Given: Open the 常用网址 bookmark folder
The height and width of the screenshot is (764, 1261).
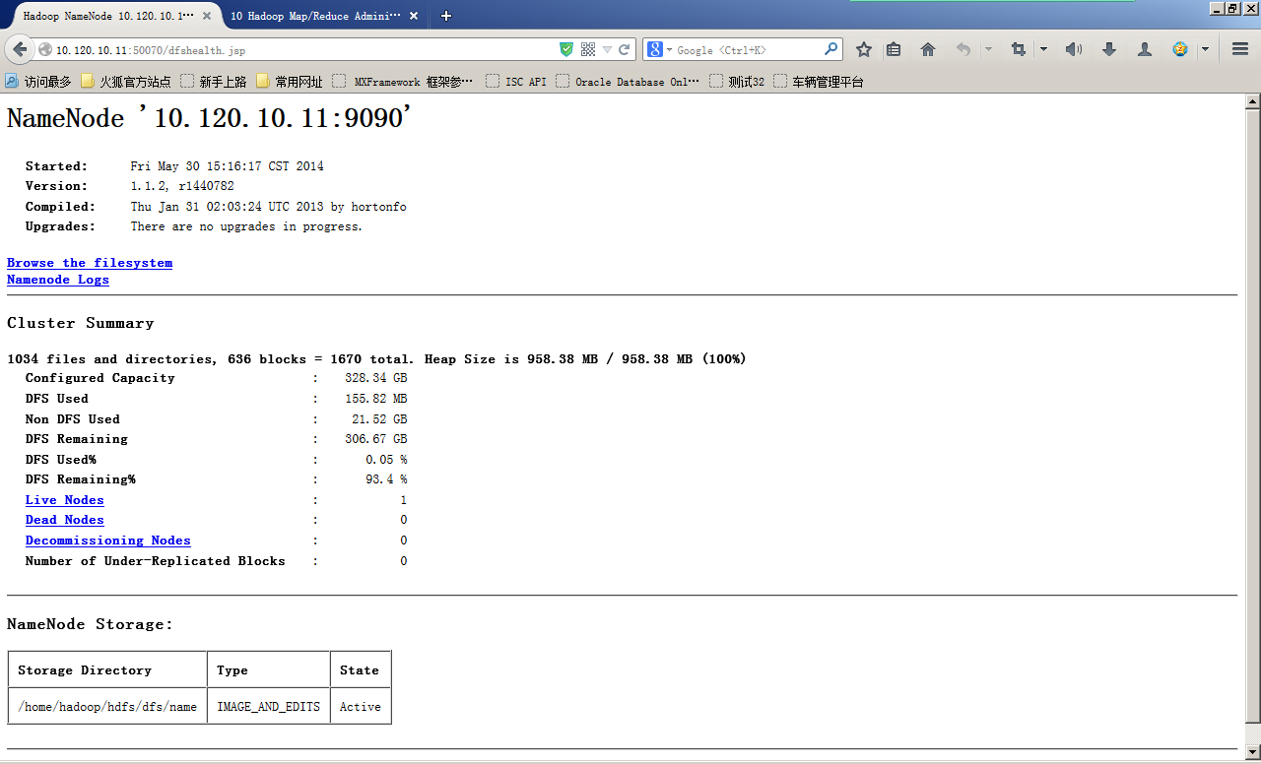Looking at the screenshot, I should (x=290, y=82).
